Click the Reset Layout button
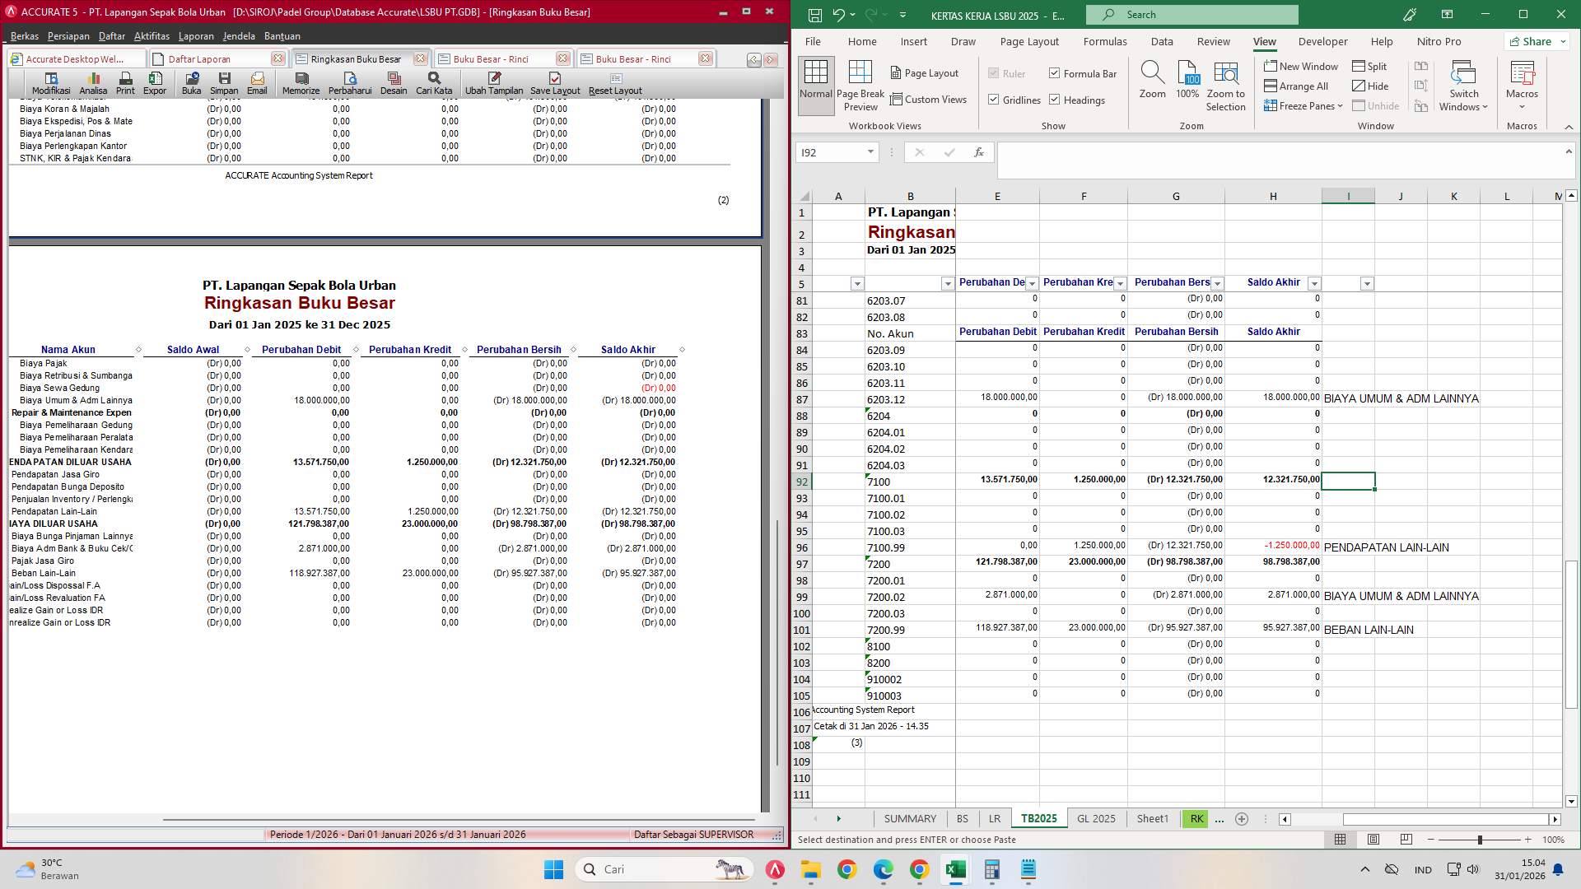The image size is (1581, 889). (614, 82)
